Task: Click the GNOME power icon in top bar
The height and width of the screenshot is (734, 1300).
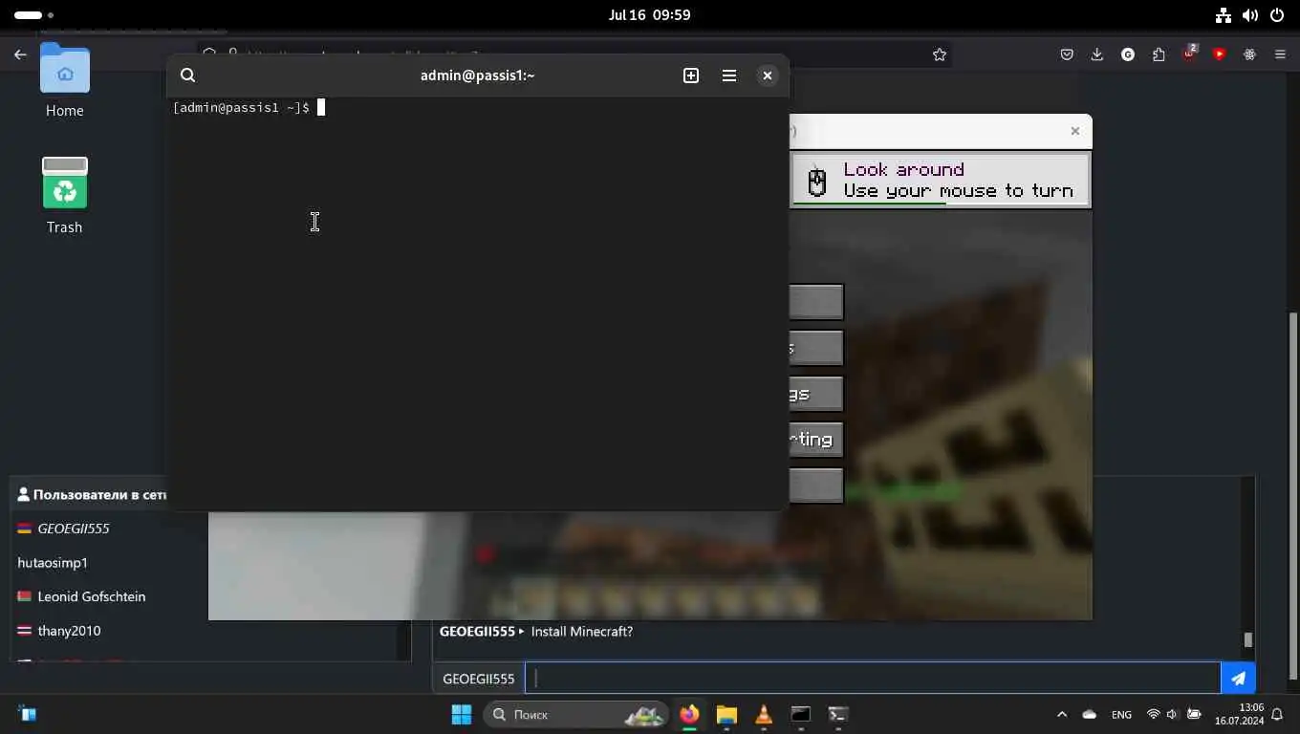Action: (1277, 15)
